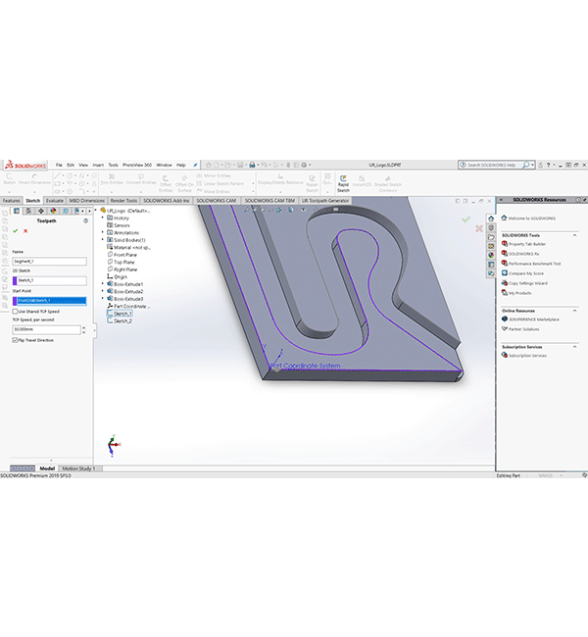
Task: Select Part Coordinate system tree item
Action: click(128, 307)
